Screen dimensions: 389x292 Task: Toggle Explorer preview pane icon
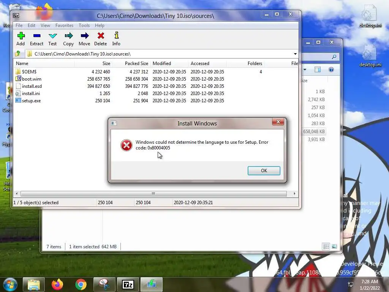coord(318,70)
